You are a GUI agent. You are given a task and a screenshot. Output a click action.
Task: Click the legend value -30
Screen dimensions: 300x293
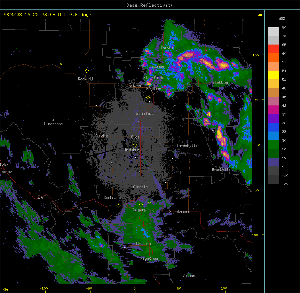(x=285, y=184)
